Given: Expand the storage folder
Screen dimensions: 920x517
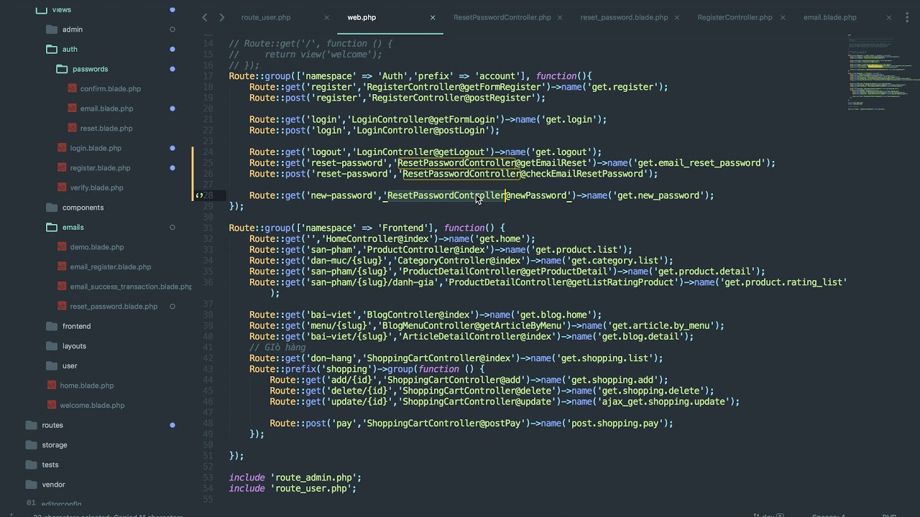Looking at the screenshot, I should (x=31, y=445).
